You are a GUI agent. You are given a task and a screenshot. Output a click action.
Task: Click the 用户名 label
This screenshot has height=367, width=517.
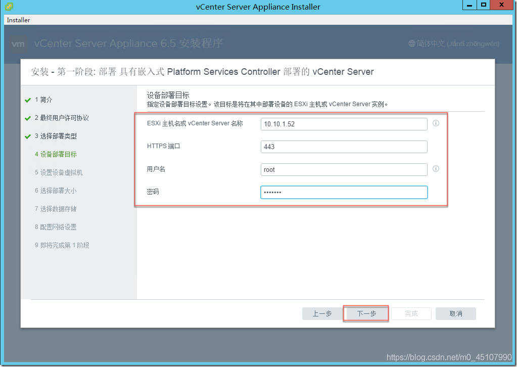tap(156, 169)
